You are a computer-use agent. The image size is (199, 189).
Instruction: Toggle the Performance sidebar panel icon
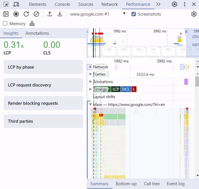pos(6,14)
